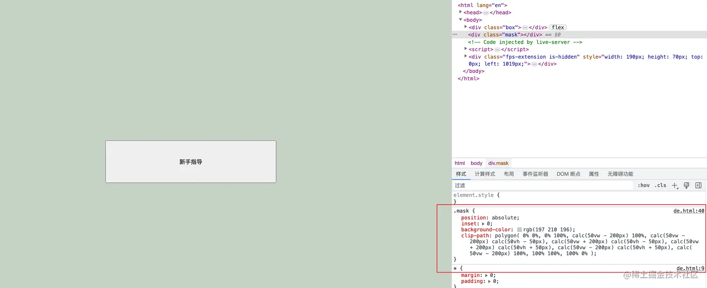Select the live-server comment node
This screenshot has width=707, height=288.
coord(525,42)
